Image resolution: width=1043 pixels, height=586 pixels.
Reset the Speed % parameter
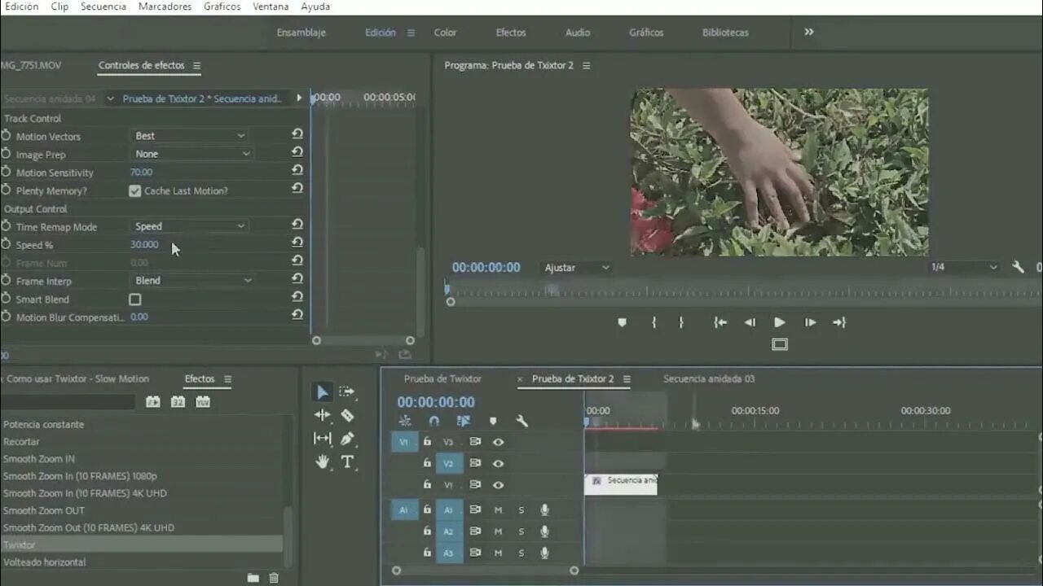tap(297, 243)
